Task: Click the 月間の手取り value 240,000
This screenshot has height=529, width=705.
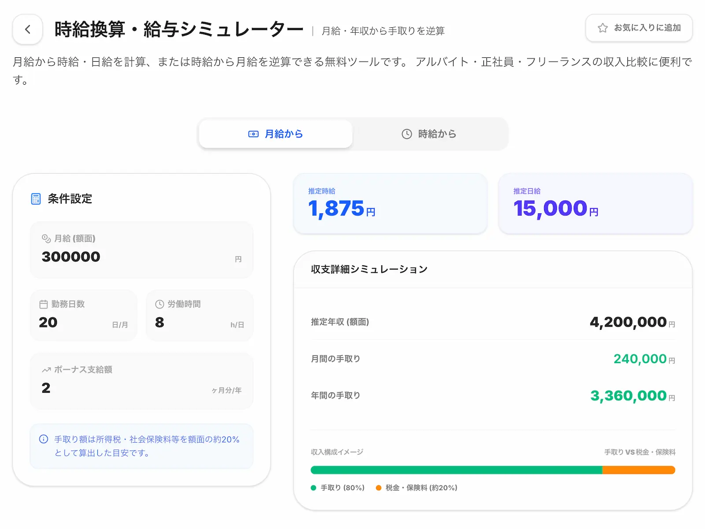Action: click(x=640, y=359)
